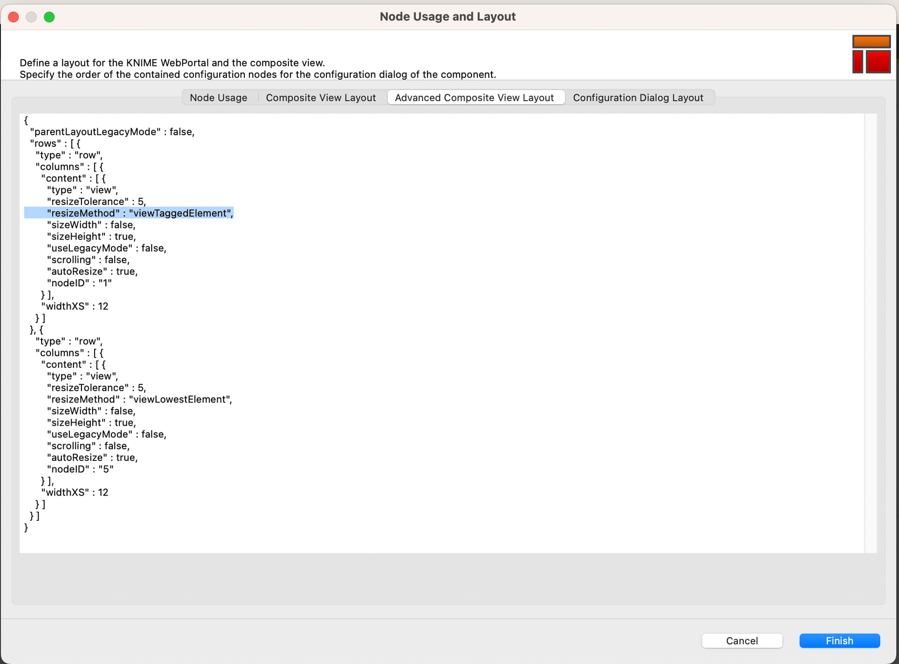Click the Cancel button
Viewport: 899px width, 664px height.
[x=742, y=641]
